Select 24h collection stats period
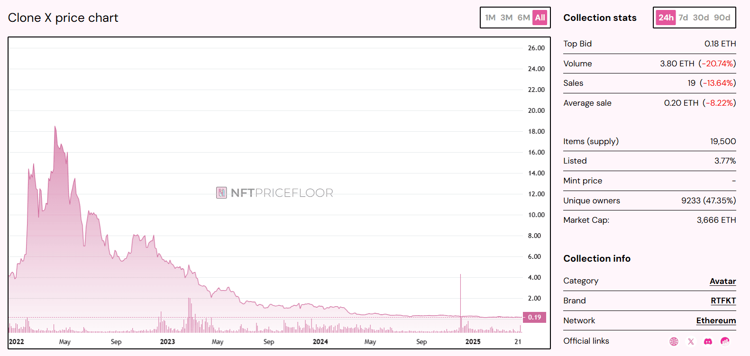Viewport: 750px width, 356px height. click(666, 18)
